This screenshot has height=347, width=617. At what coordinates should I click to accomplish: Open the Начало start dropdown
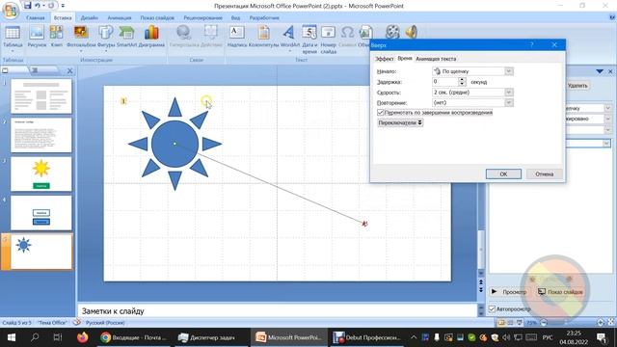509,71
